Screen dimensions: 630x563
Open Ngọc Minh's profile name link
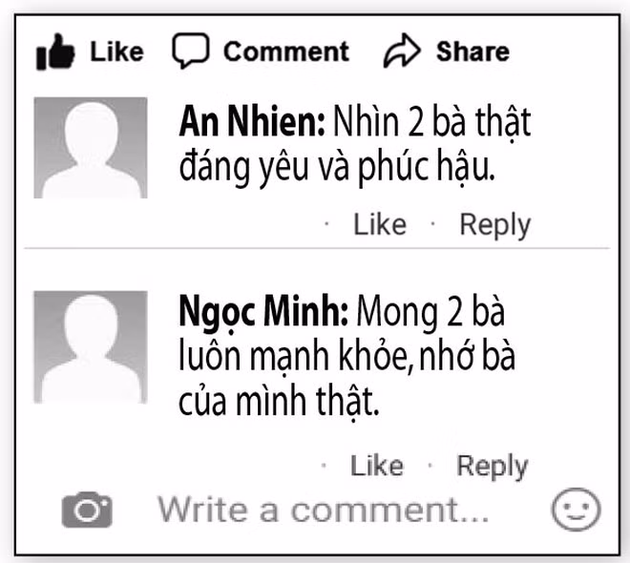click(265, 313)
